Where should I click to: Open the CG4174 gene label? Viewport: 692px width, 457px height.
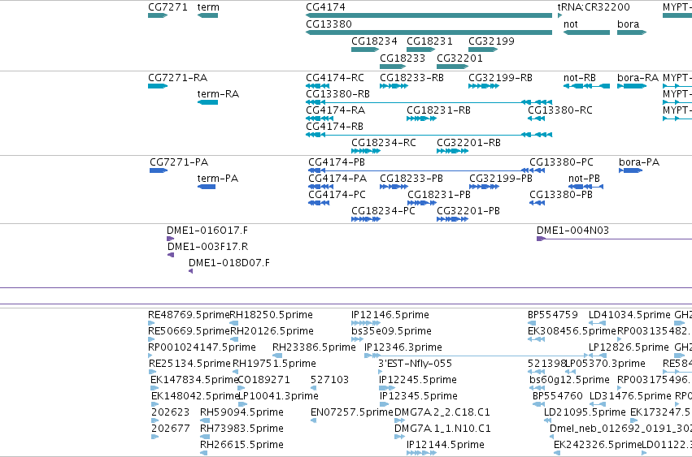tap(326, 7)
